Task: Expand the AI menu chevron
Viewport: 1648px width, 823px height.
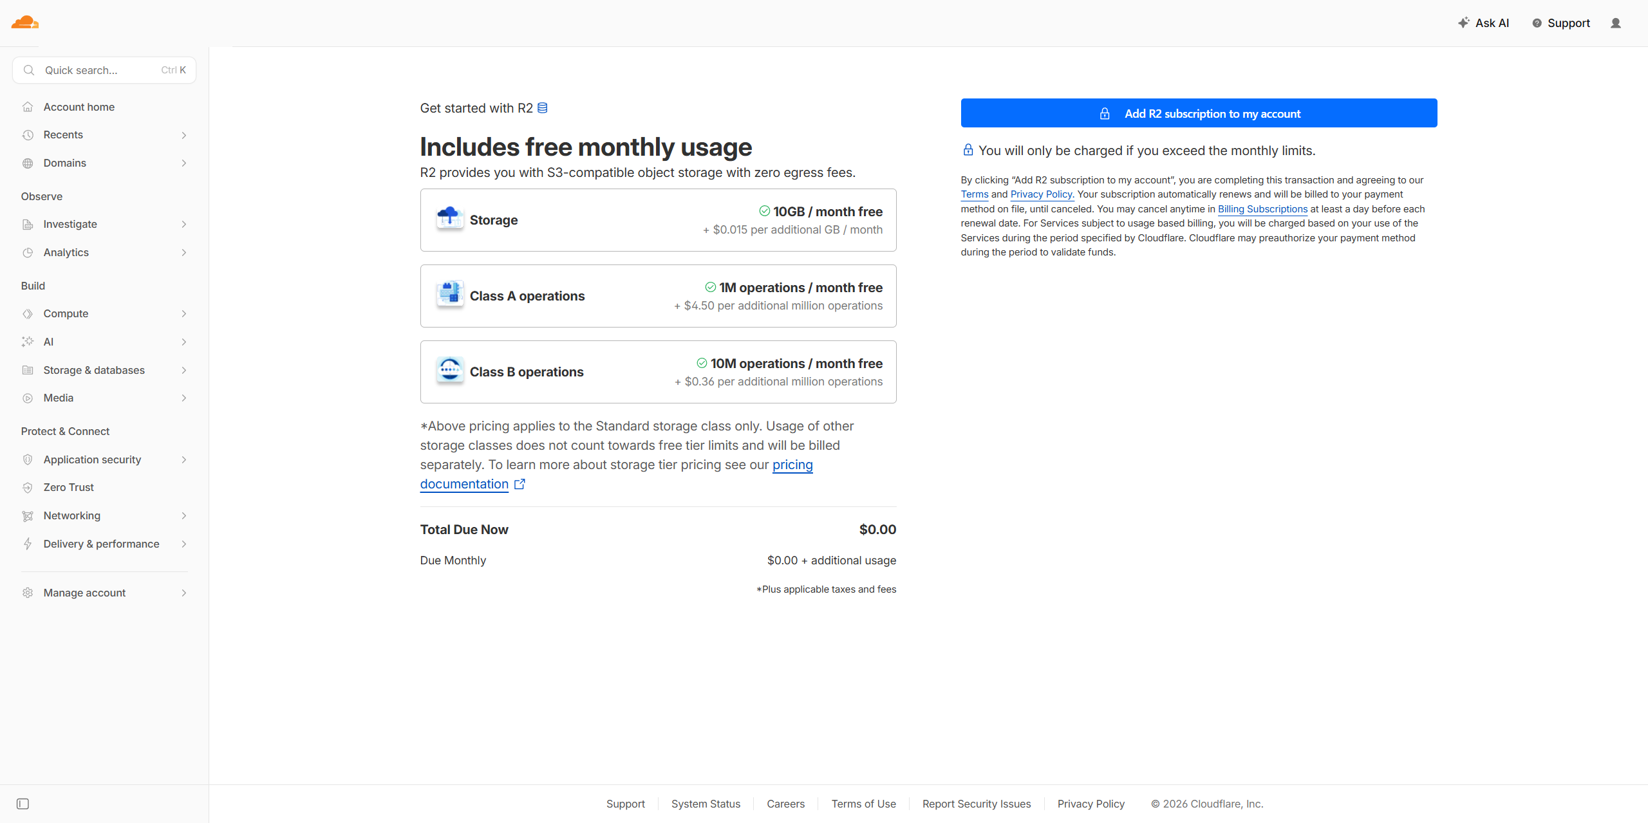Action: tap(184, 342)
